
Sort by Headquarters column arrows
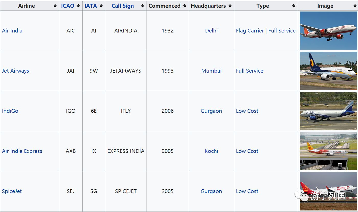230,6
